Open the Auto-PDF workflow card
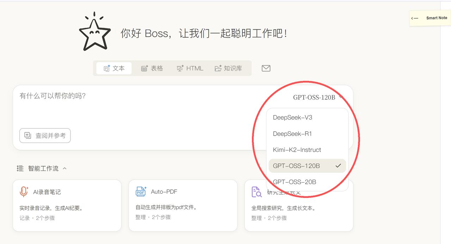Viewport: 451px width, 244px height. tap(183, 206)
